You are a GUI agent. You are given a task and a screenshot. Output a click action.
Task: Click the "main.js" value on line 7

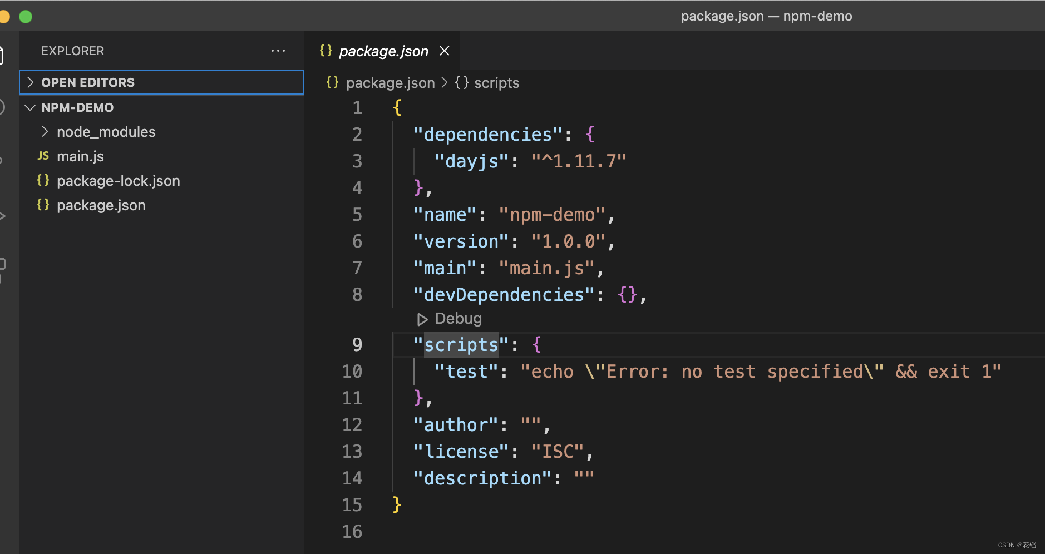coord(547,268)
